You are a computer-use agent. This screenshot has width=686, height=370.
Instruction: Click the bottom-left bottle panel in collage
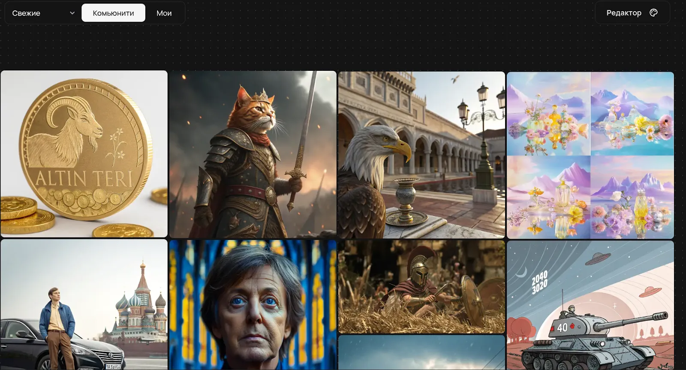point(549,197)
